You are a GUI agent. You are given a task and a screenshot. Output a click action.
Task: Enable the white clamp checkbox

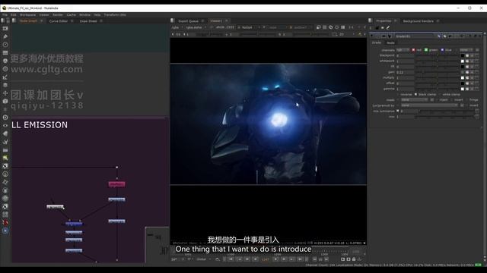440,94
